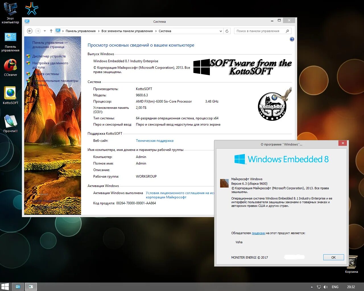Screen dimensions: 364x291
Task: Go up one level in Control Panel
Action: [51, 31]
